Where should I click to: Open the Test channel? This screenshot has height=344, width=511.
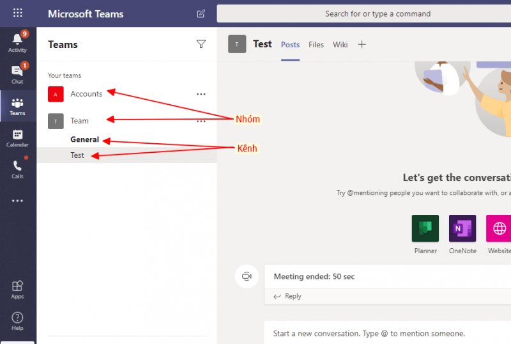click(126, 155)
